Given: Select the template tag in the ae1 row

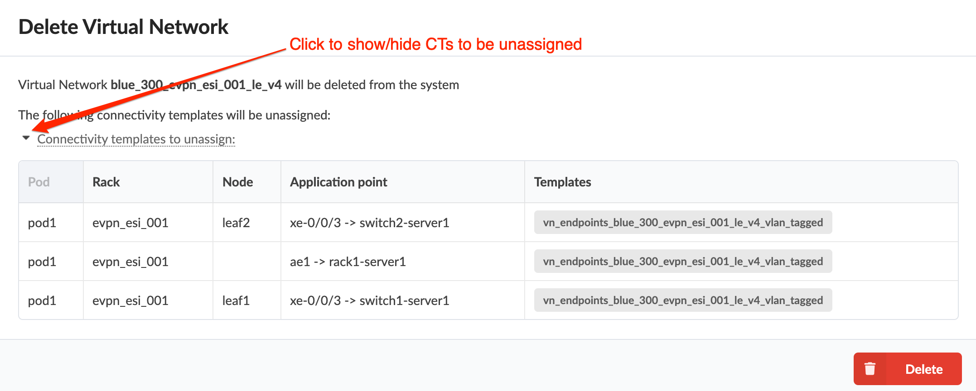Looking at the screenshot, I should click(x=682, y=261).
